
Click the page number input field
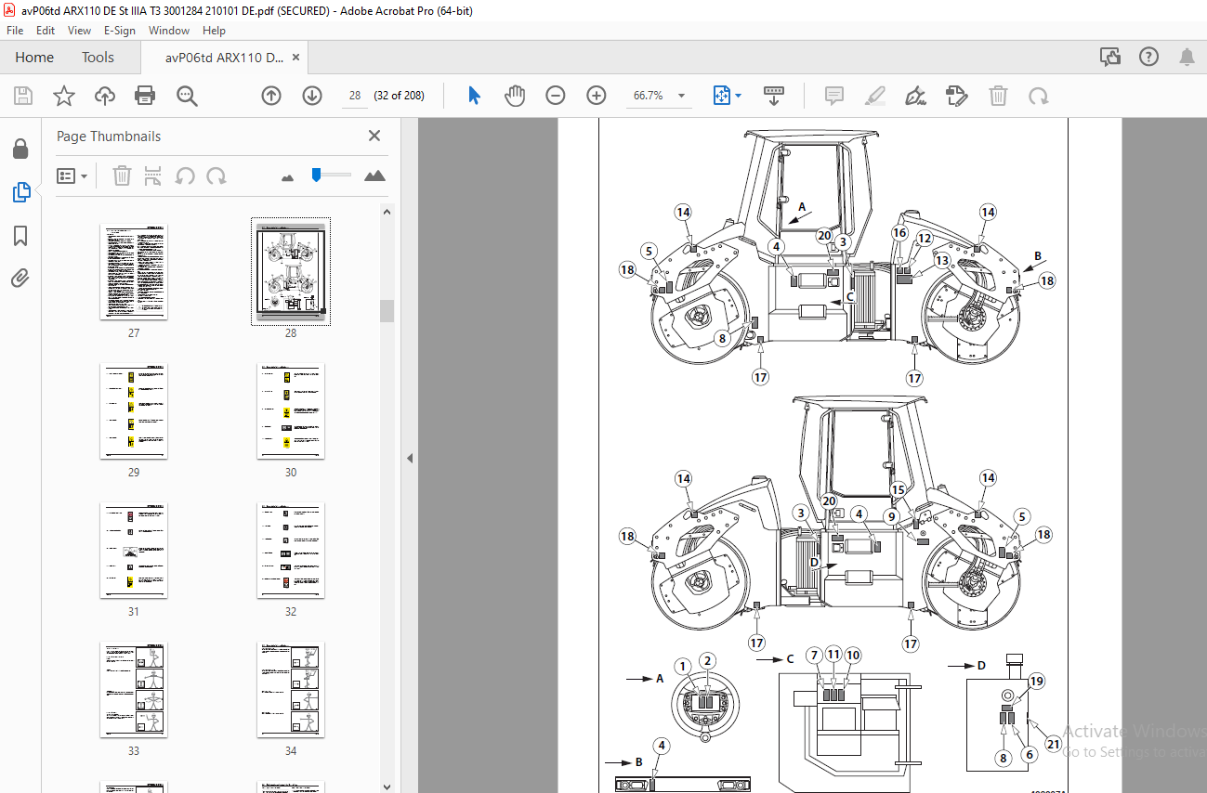(x=354, y=96)
